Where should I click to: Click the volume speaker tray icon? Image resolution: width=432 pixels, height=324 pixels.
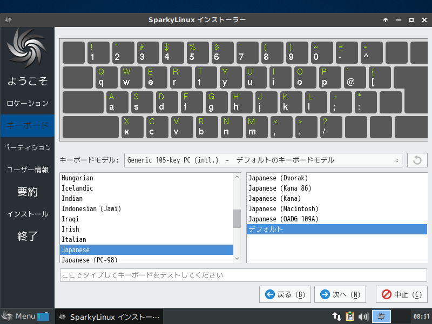[x=363, y=316]
